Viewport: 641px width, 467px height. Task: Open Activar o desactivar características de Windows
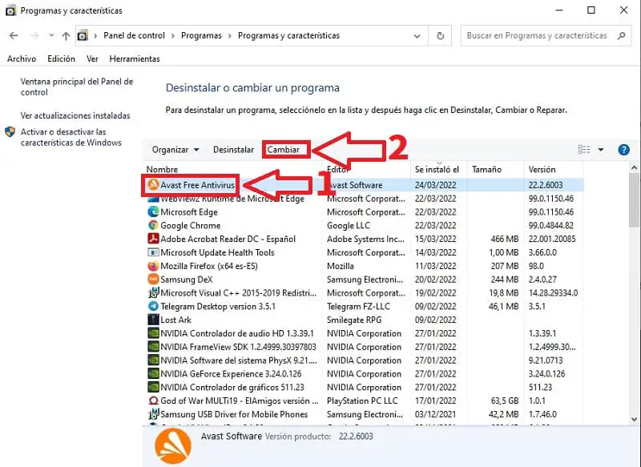pyautogui.click(x=71, y=137)
